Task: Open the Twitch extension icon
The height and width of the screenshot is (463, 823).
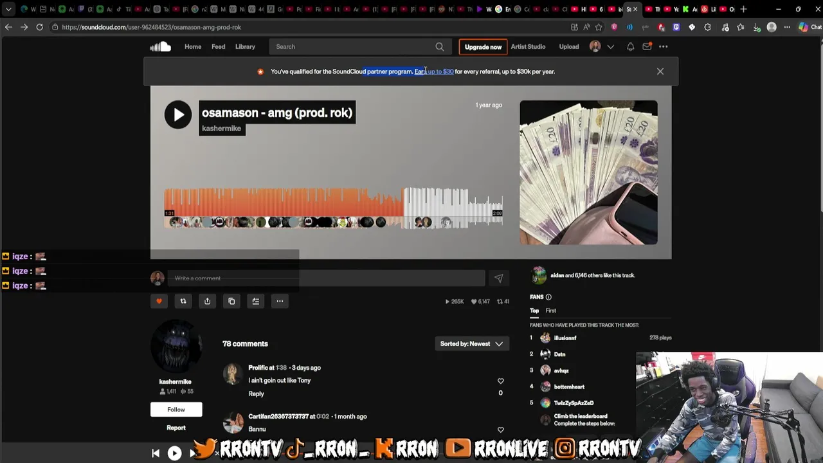Action: tap(676, 27)
